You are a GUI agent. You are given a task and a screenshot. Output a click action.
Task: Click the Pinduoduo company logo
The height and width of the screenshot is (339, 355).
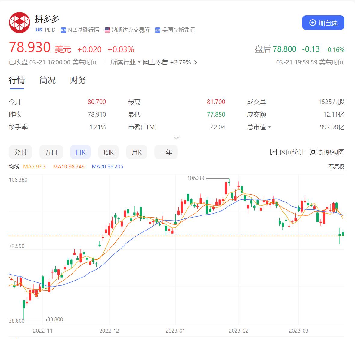19,22
